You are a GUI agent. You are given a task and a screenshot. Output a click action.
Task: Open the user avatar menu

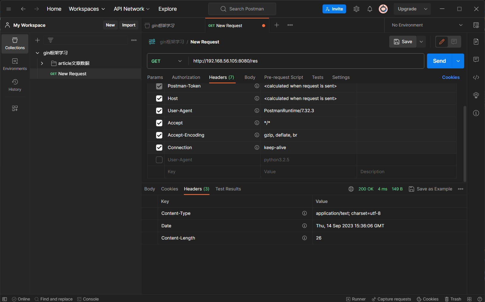pos(383,9)
